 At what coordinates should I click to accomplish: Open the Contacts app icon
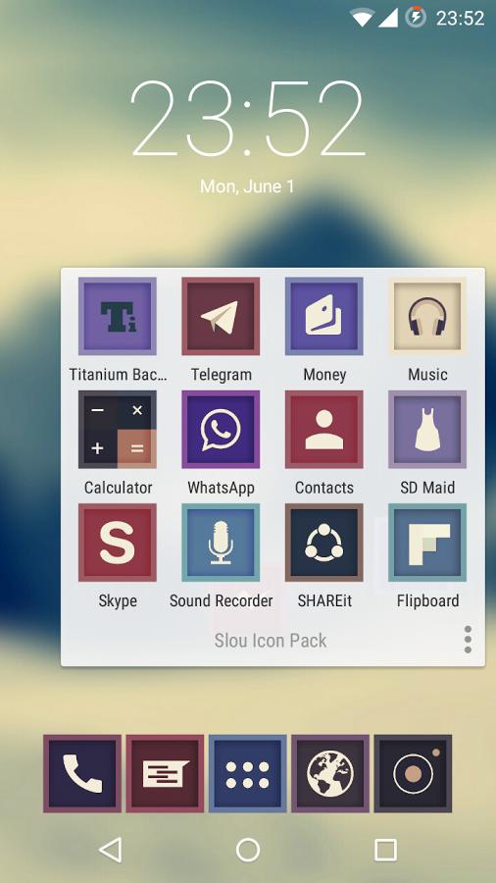point(323,429)
